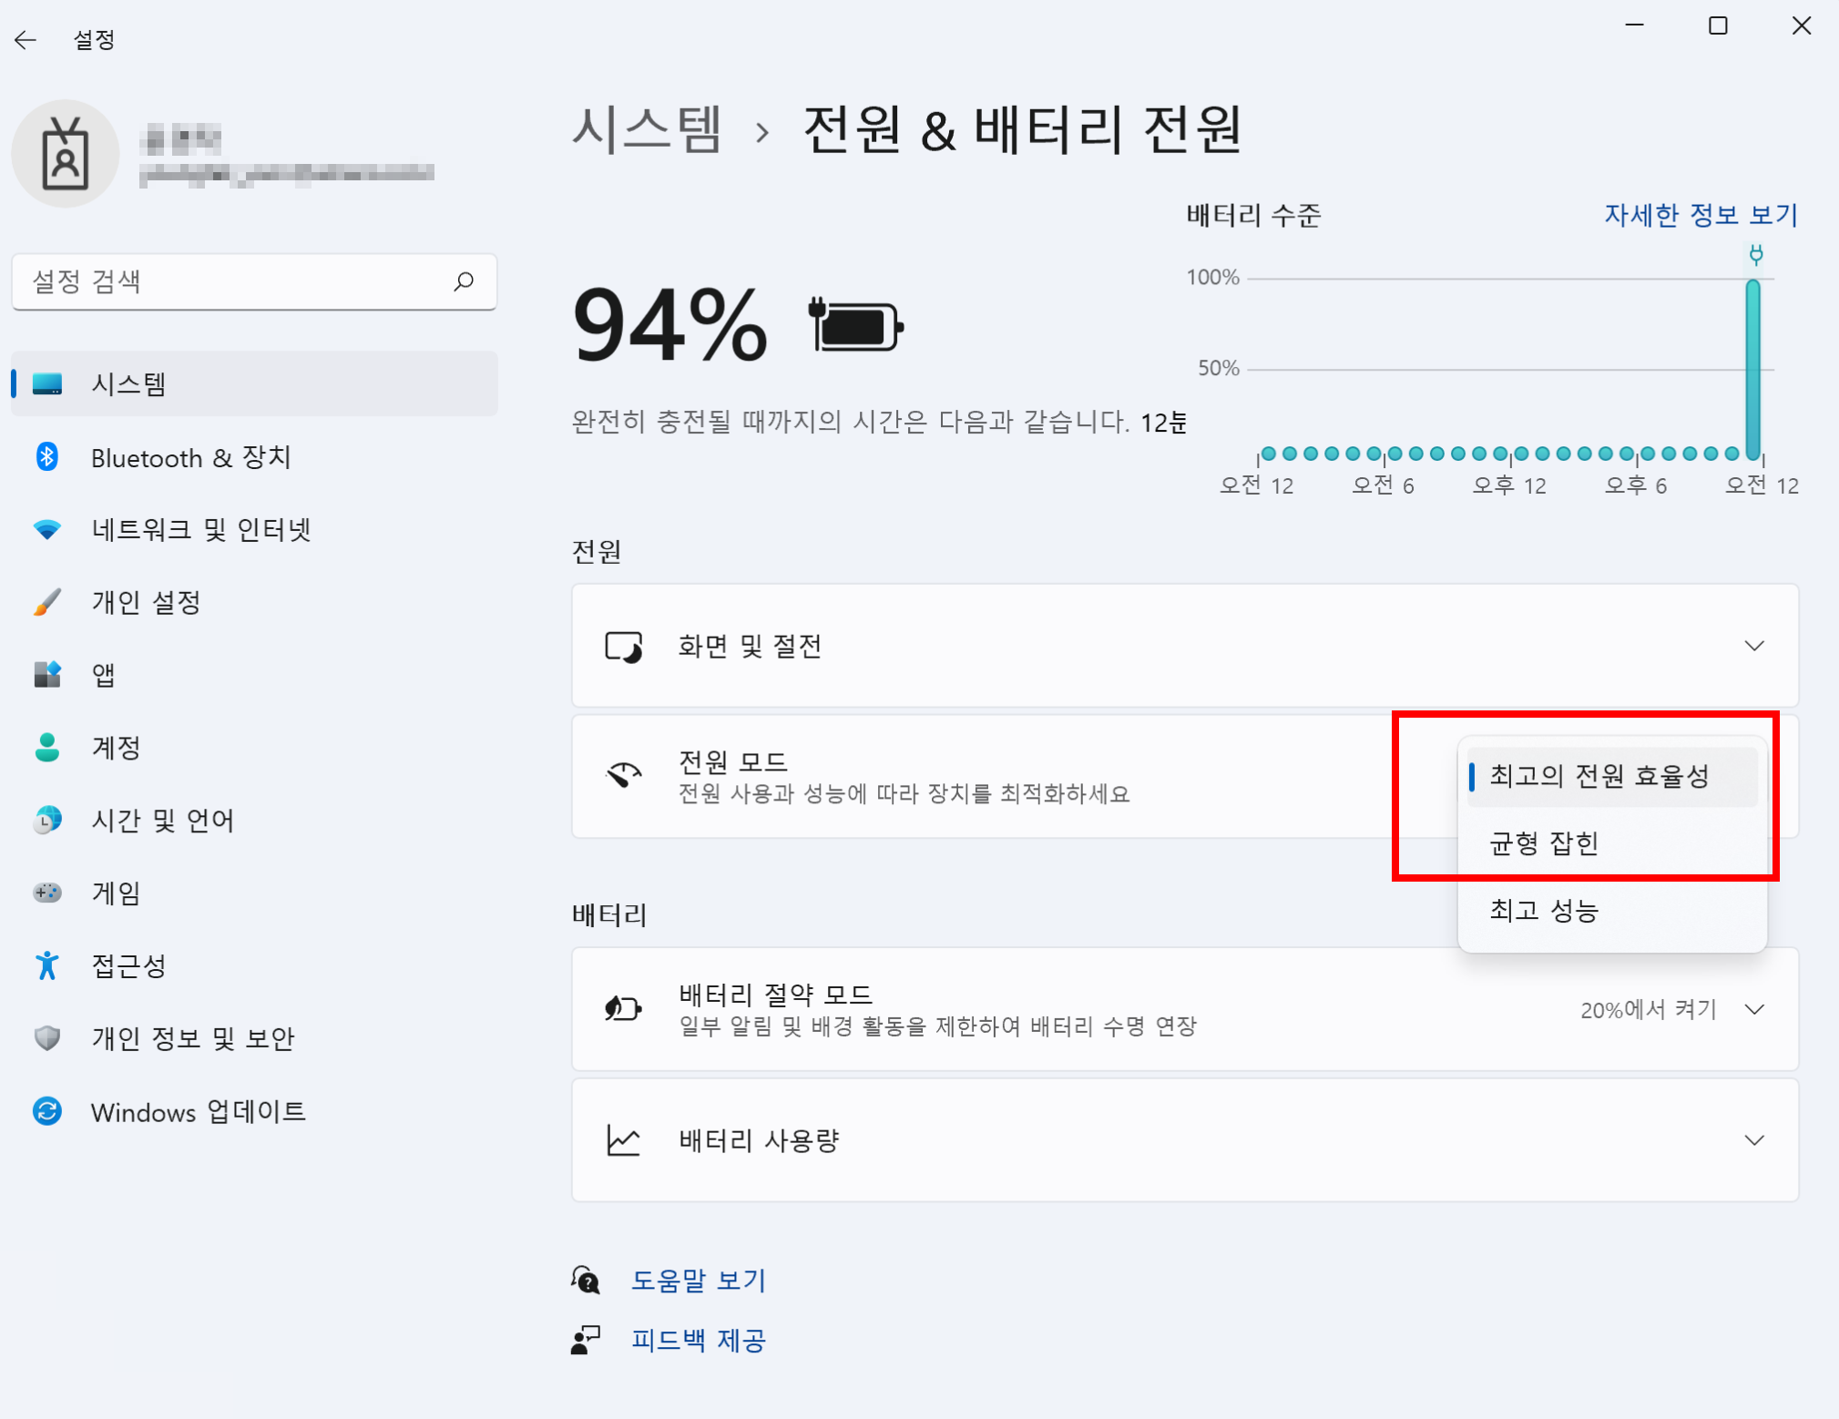Click 시스템 in the breadcrumb header
Screen dimensions: 1839x1419
pyautogui.click(x=647, y=128)
